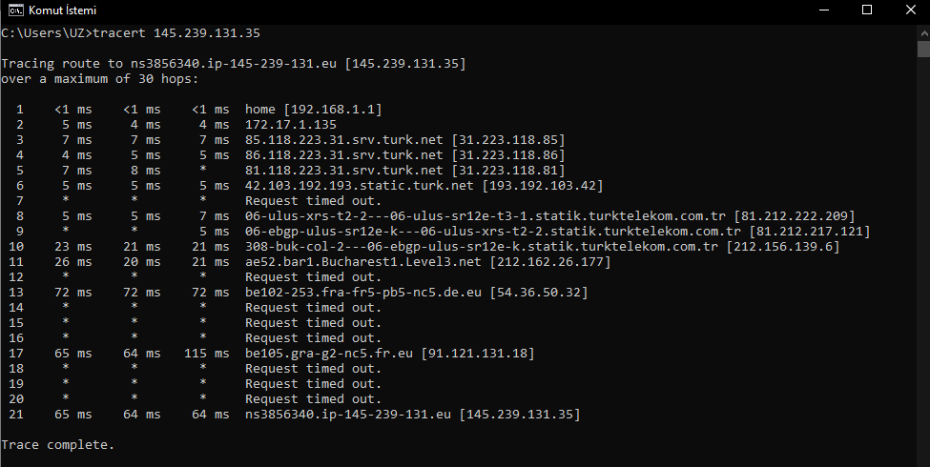This screenshot has height=467, width=930.
Task: Click the be102-253.fra-fr5-pb5-nc5.de.eu hop entry
Action: click(x=417, y=293)
